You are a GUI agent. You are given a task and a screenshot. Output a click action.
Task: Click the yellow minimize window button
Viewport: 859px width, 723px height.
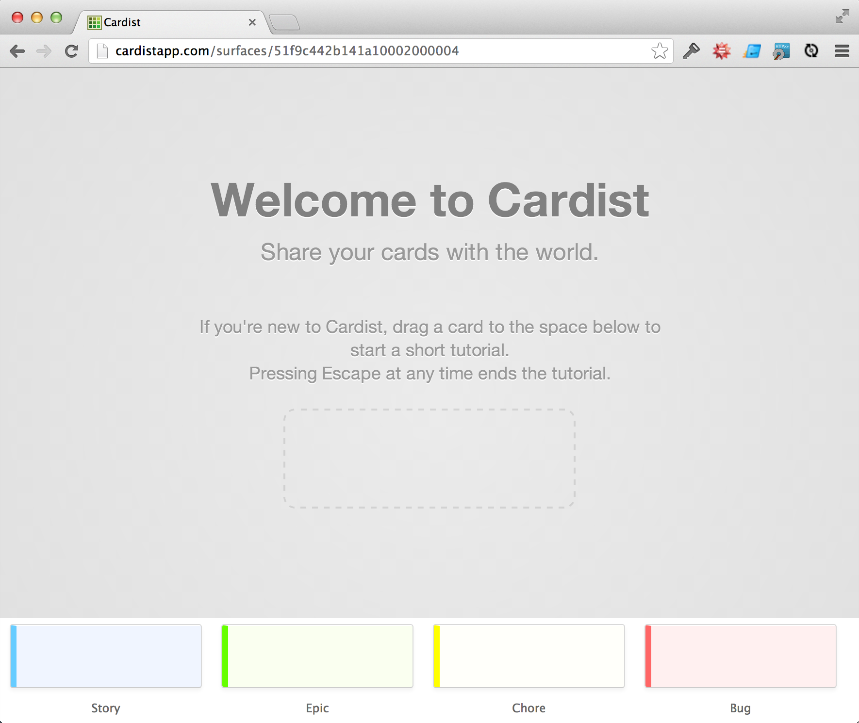(x=37, y=17)
